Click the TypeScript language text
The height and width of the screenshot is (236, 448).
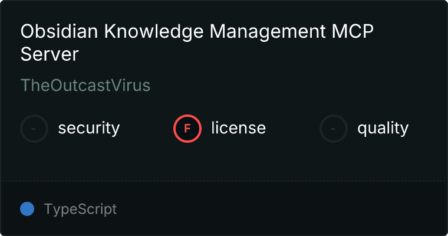pos(80,209)
